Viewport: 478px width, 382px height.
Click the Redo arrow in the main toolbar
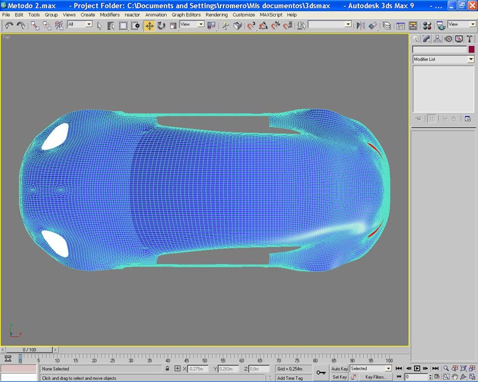tap(21, 26)
